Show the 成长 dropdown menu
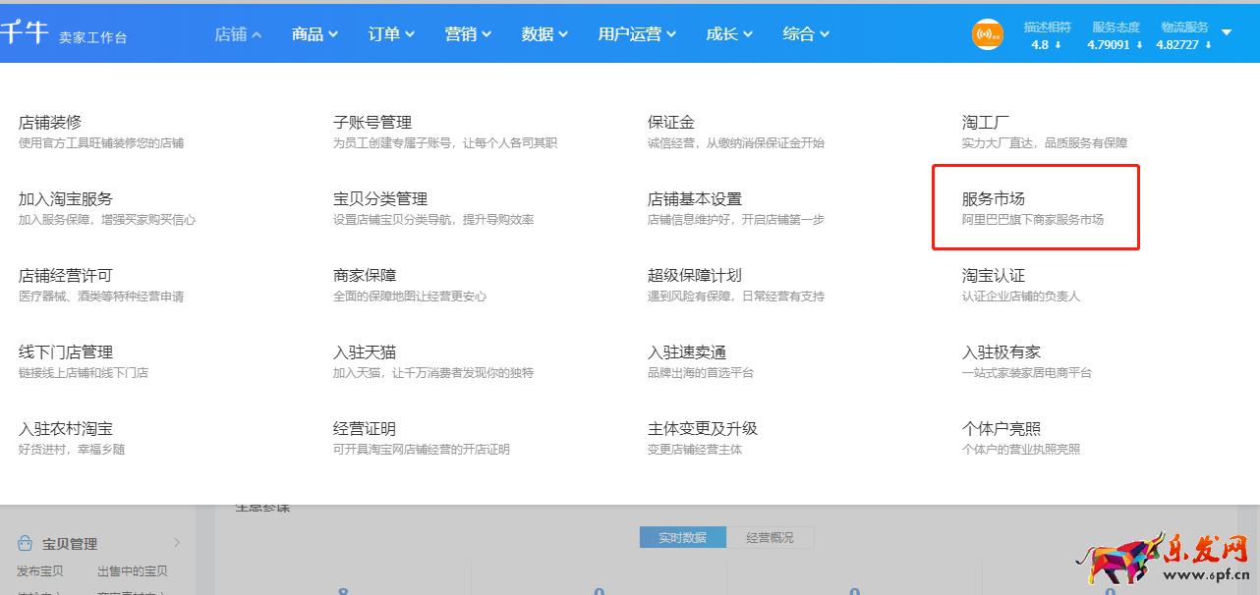This screenshot has width=1260, height=595. (x=730, y=34)
